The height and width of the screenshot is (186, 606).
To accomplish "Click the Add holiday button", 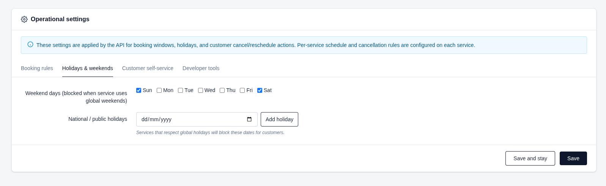I will 279,119.
